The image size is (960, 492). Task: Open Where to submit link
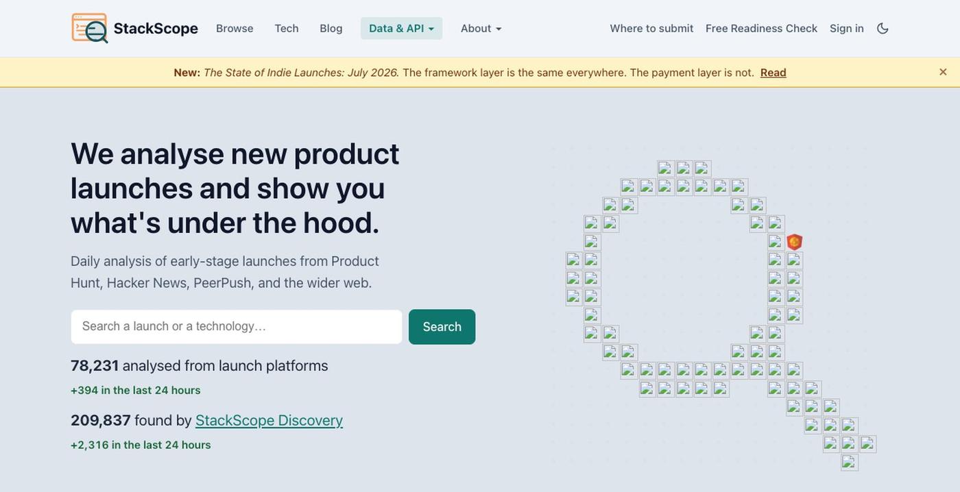651,28
